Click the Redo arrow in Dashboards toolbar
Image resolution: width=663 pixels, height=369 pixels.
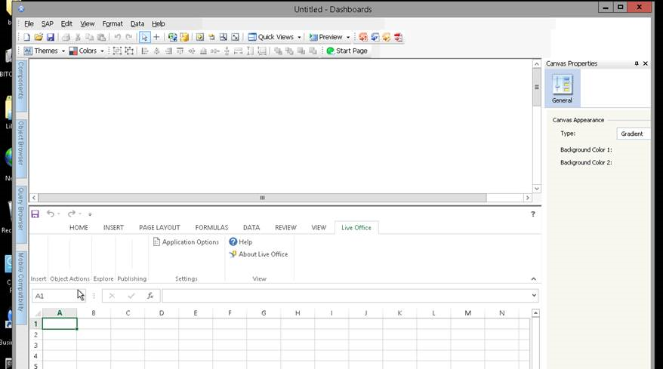(128, 37)
